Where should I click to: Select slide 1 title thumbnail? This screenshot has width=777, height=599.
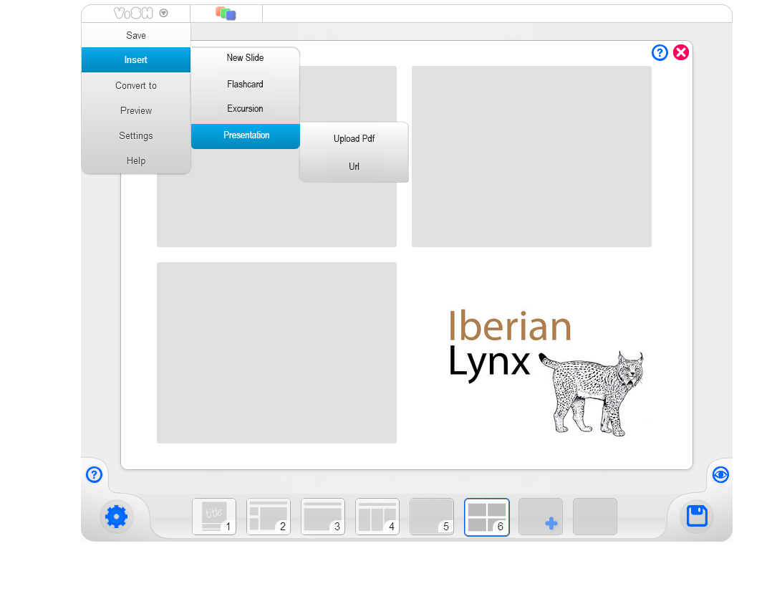pyautogui.click(x=214, y=517)
